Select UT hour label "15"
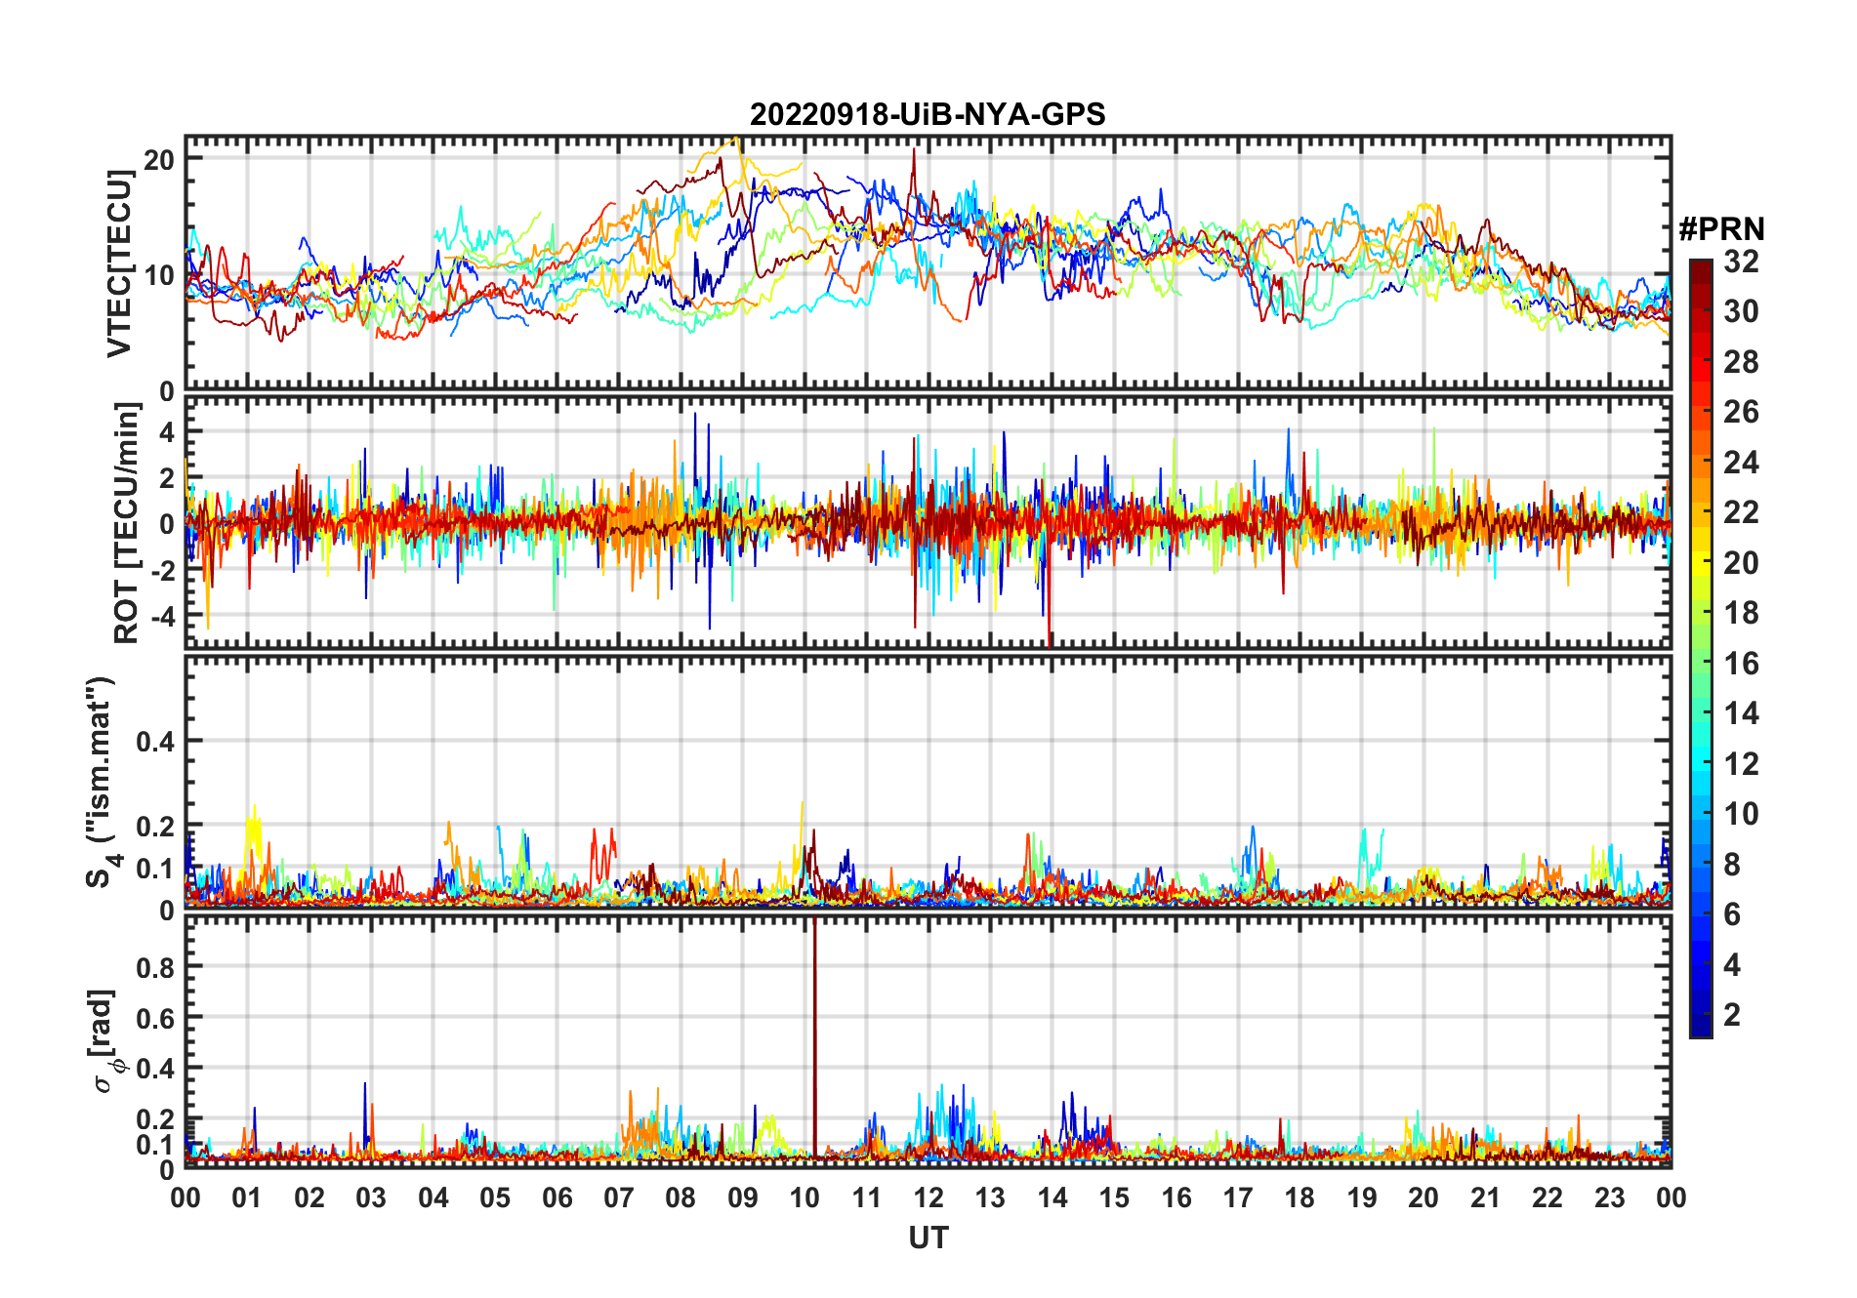Viewport: 1857px width, 1298px height. tap(1114, 1198)
